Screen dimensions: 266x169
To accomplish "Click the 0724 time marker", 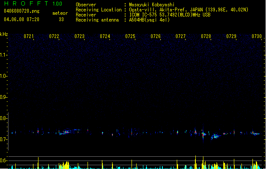I will coord(105,36).
